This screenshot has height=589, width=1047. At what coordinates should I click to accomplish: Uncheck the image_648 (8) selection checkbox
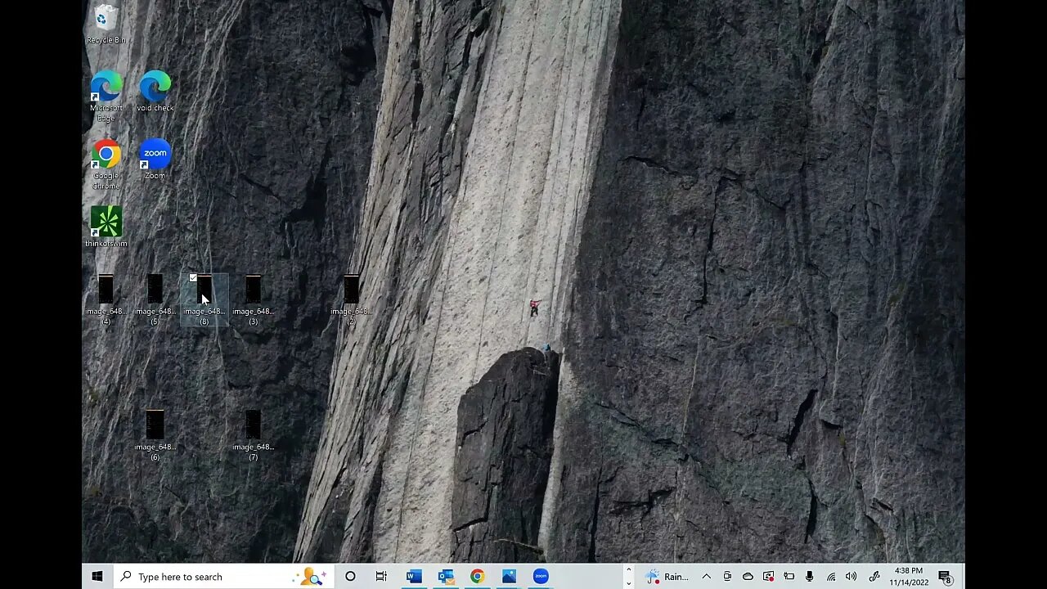tap(193, 278)
